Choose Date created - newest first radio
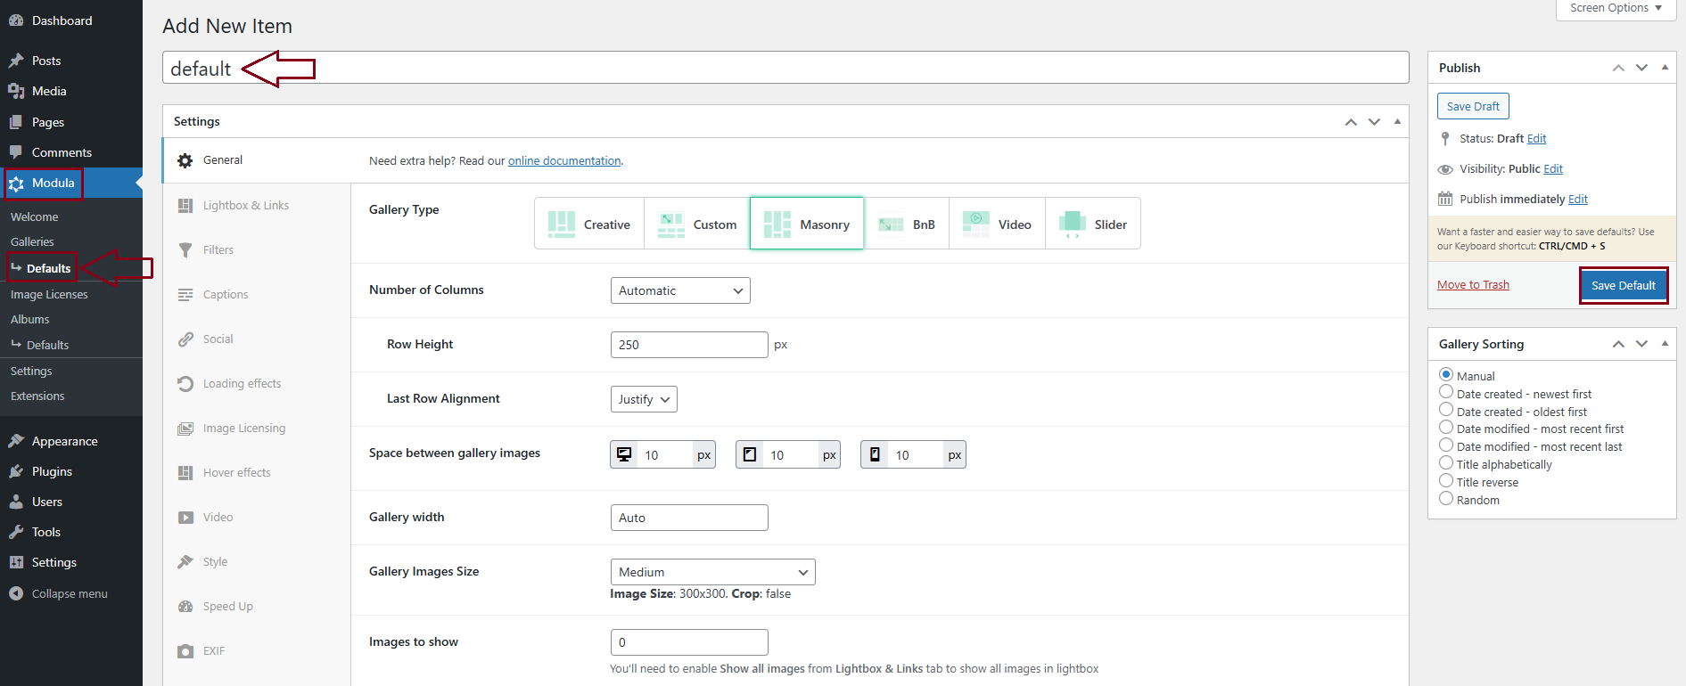The height and width of the screenshot is (686, 1686). click(1446, 393)
